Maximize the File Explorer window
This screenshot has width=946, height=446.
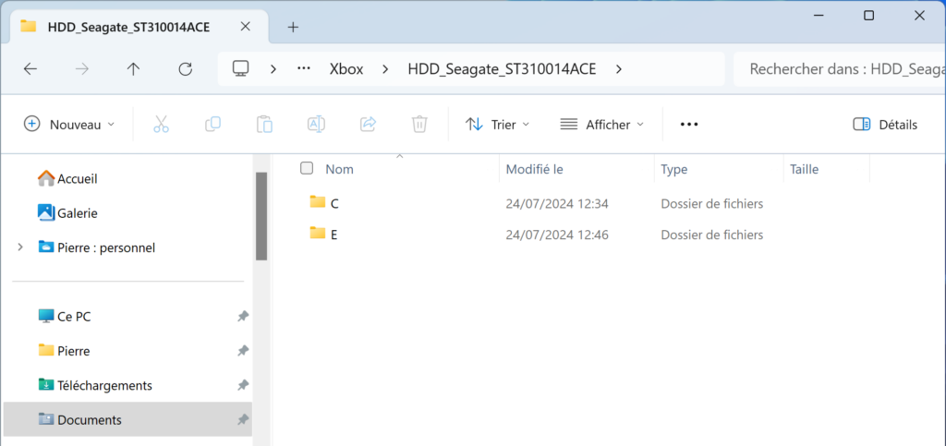[x=868, y=16]
